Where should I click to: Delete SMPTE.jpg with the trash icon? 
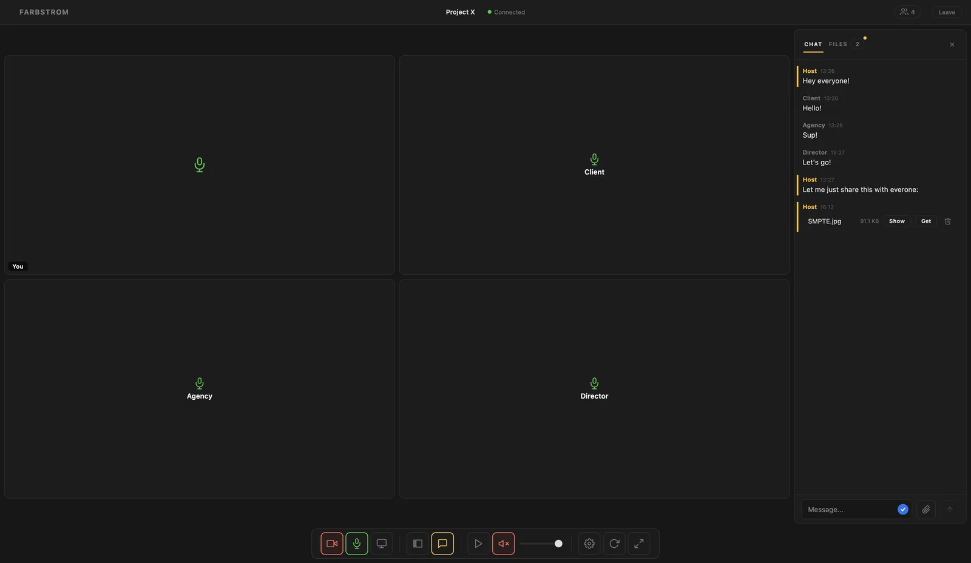[x=948, y=221]
